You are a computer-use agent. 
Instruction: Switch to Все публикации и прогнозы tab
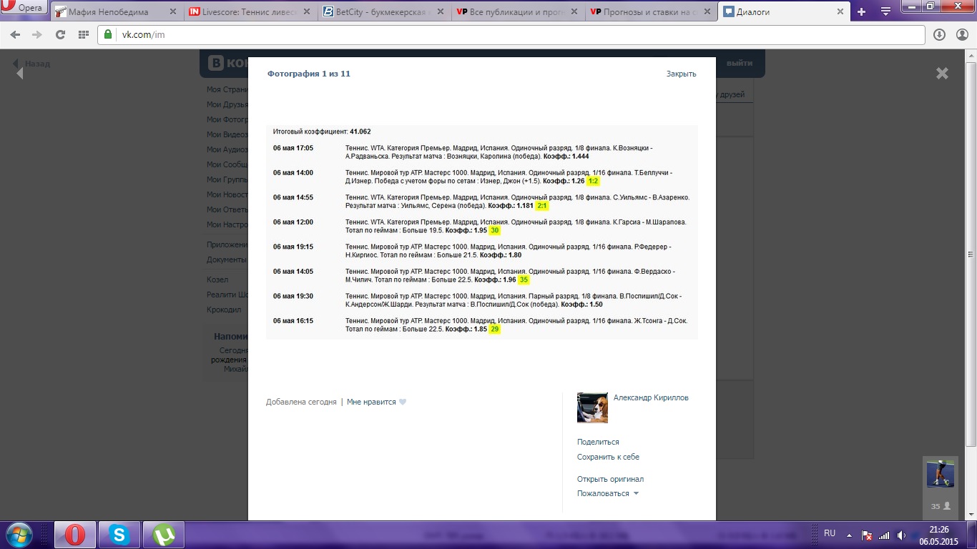click(516, 11)
